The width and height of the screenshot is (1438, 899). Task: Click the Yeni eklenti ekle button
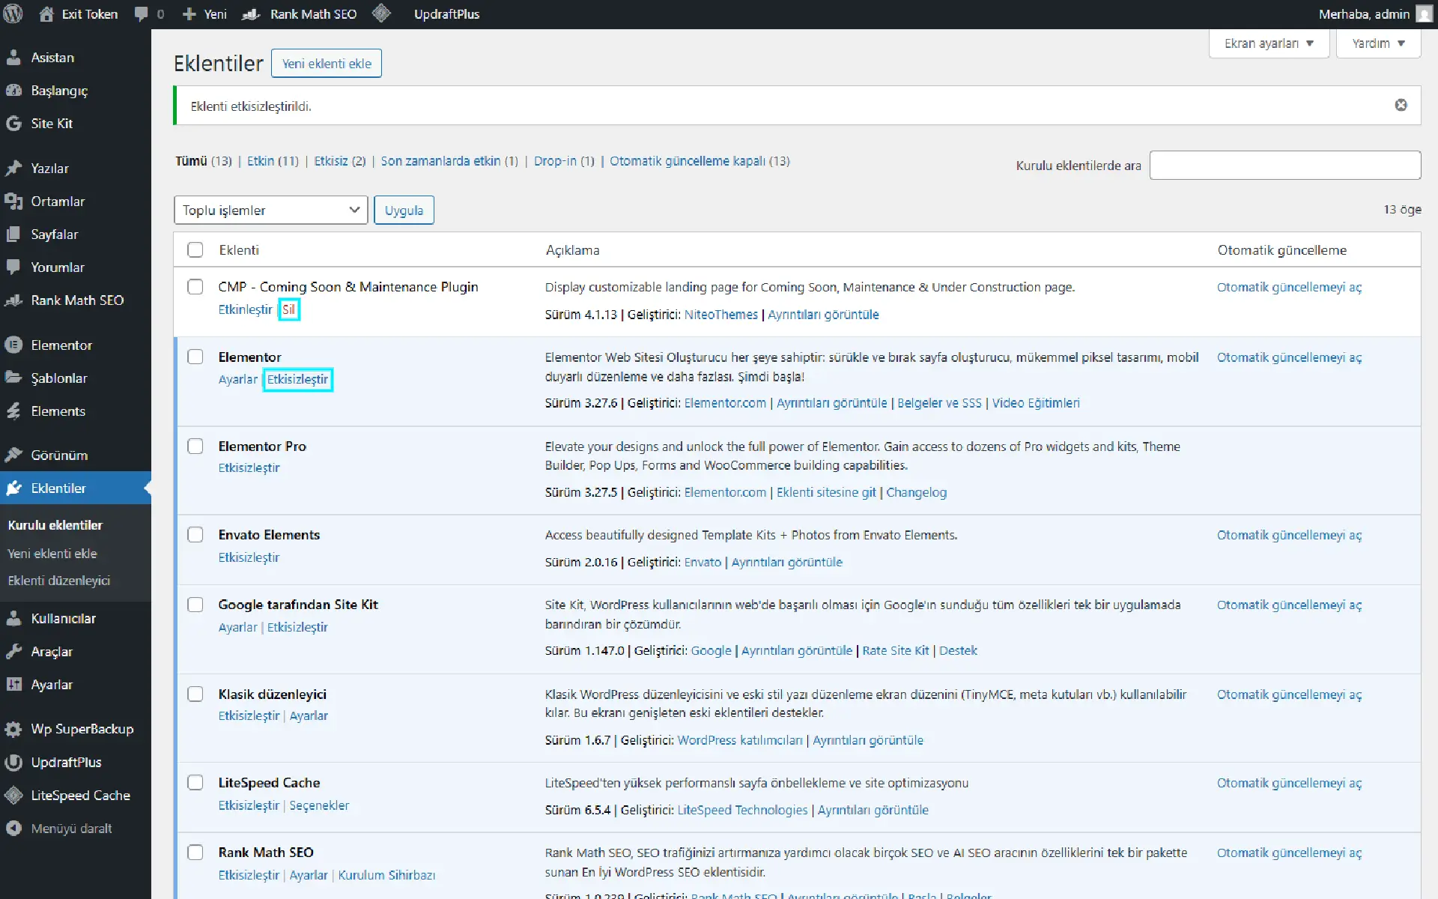pyautogui.click(x=327, y=64)
